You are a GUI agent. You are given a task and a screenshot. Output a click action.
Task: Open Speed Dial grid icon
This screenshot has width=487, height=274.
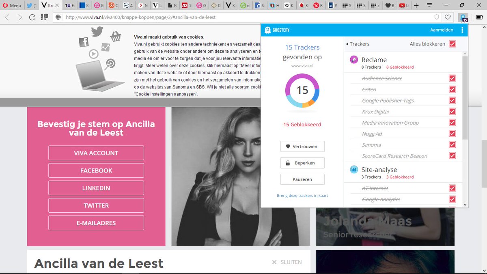pos(45,17)
